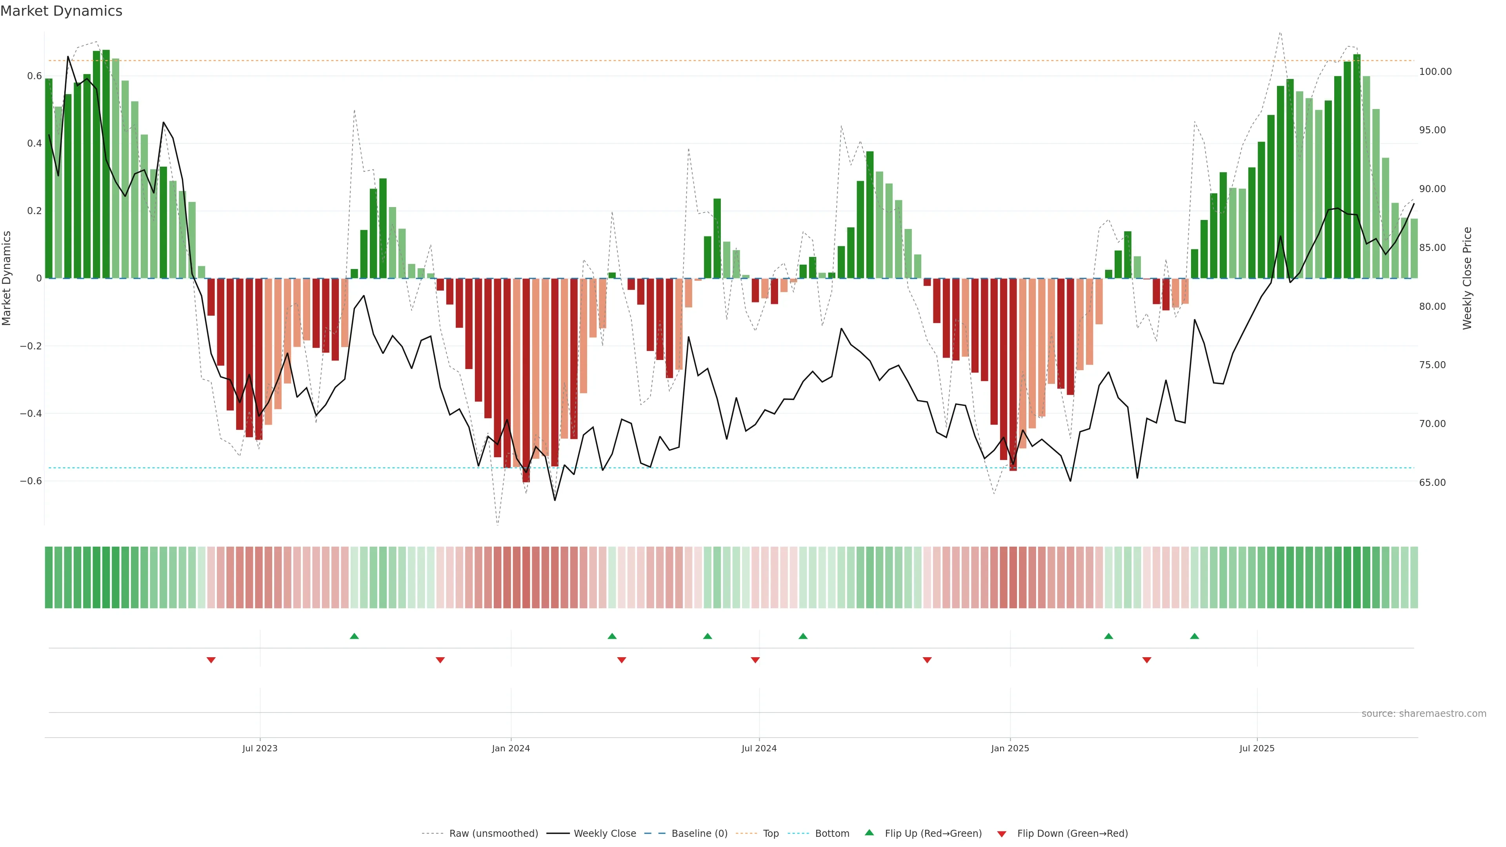This screenshot has width=1506, height=847.
Task: Toggle the Baseline (0) legend entry
Action: click(x=699, y=834)
